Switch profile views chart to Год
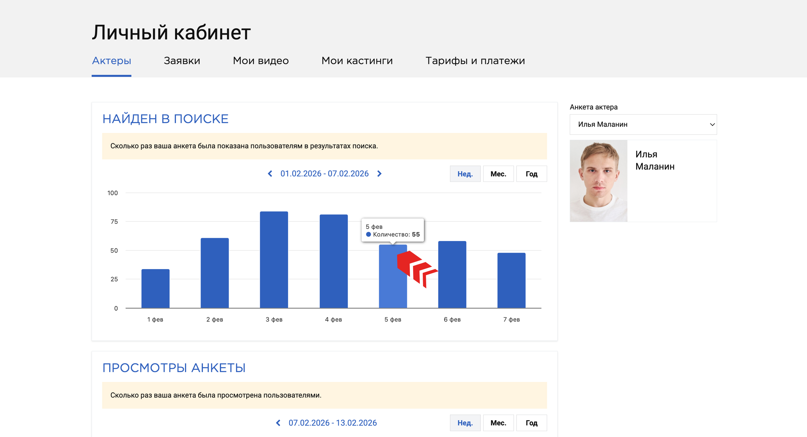Image resolution: width=807 pixels, height=437 pixels. click(x=531, y=423)
